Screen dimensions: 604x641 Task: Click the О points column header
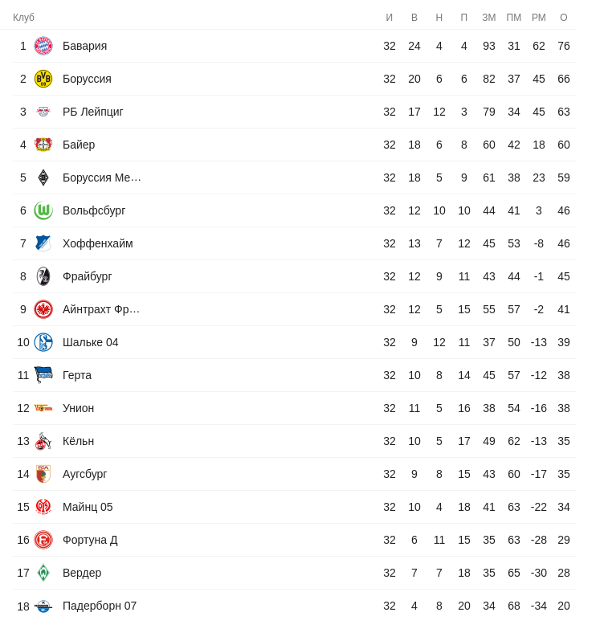coord(564,18)
